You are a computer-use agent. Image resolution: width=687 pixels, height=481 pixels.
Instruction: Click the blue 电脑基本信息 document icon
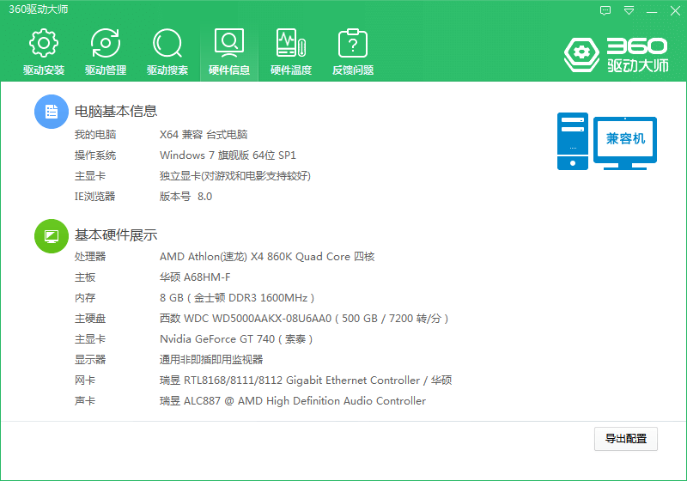point(52,112)
